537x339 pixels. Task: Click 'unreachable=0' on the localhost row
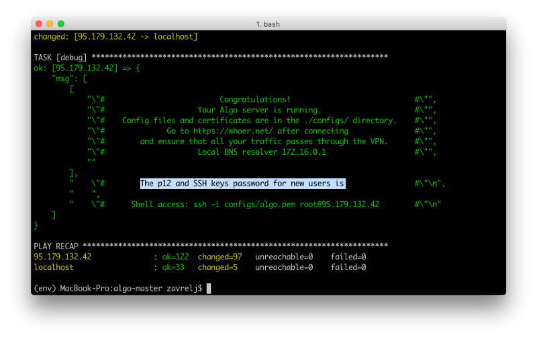[x=284, y=267]
